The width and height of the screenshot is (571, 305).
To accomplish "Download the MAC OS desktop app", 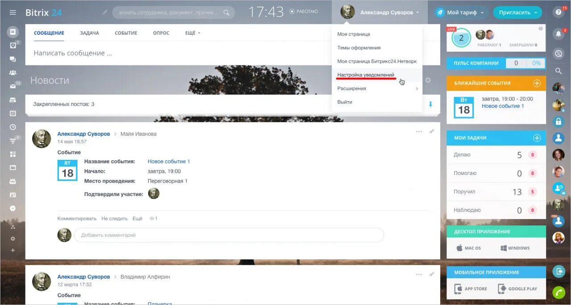I will (x=468, y=248).
